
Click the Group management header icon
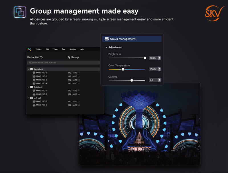107,39
